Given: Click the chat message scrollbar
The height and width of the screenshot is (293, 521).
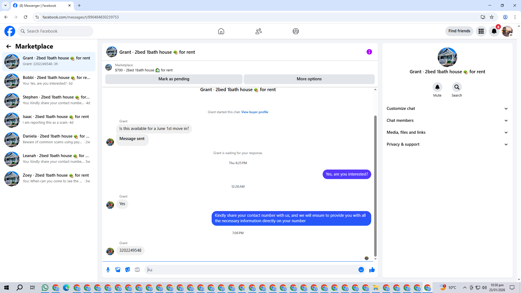Looking at the screenshot, I should (375, 186).
